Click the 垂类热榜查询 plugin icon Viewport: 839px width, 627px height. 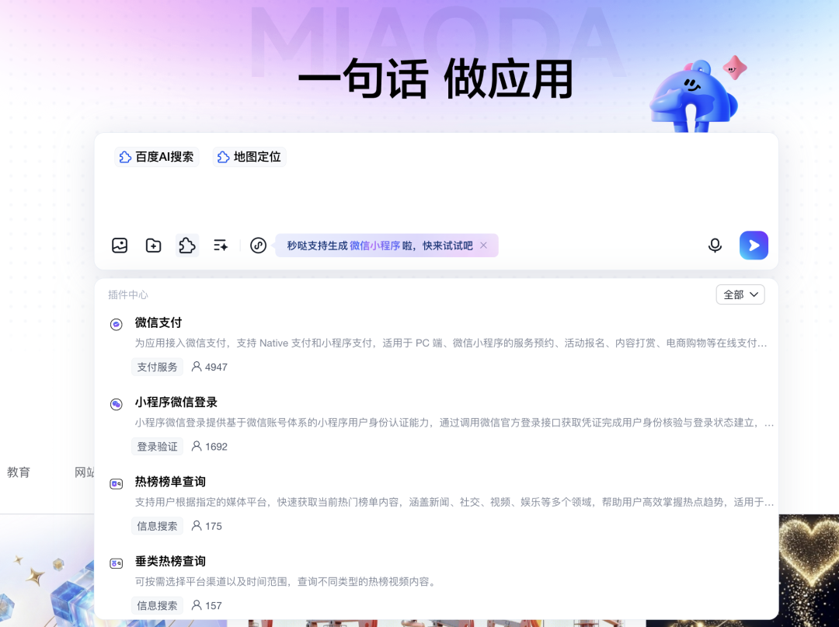click(x=116, y=563)
